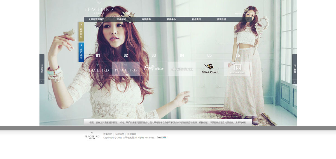
Task: Choose the Material Girl brand tile
Action: point(237,69)
